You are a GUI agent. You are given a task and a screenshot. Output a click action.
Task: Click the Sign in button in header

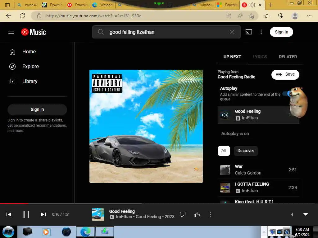(x=281, y=32)
